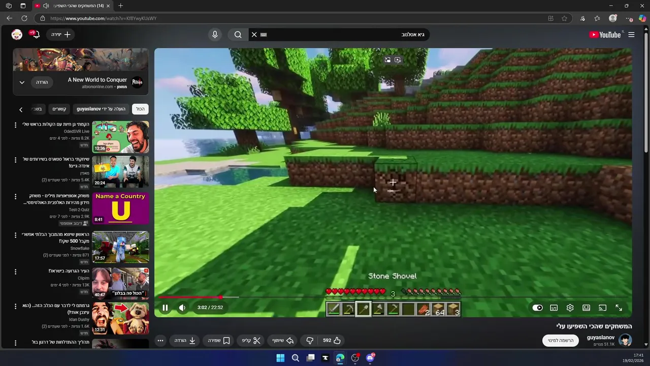This screenshot has width=650, height=366.
Task: Click the ad הורדה download button
Action: point(42,82)
